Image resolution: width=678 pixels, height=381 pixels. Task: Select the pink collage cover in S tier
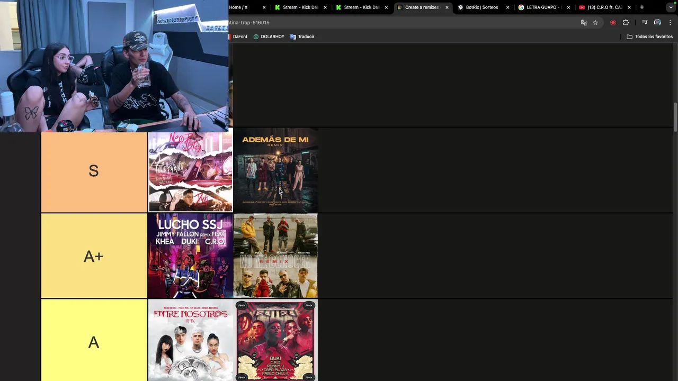(190, 172)
